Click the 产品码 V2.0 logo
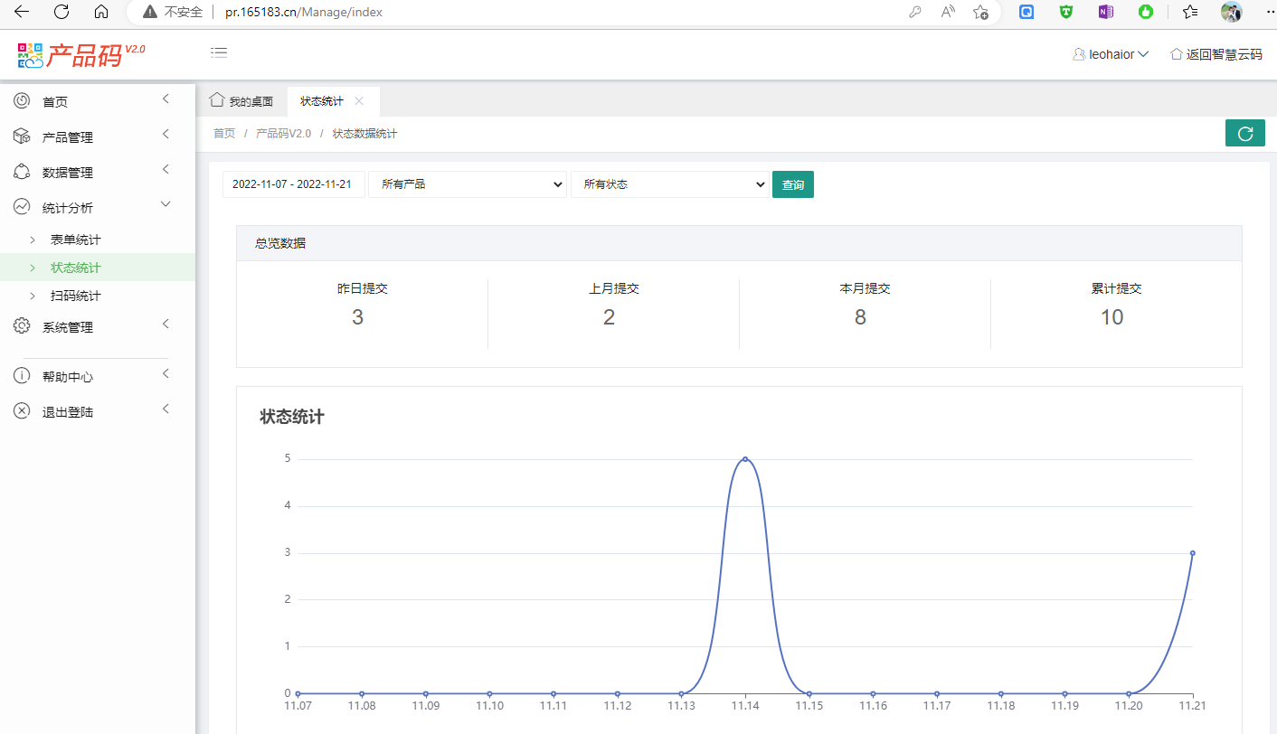 click(81, 55)
